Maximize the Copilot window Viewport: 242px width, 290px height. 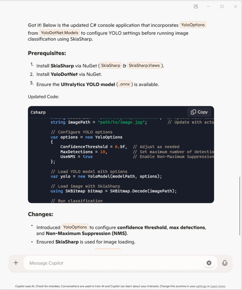click(222, 7)
